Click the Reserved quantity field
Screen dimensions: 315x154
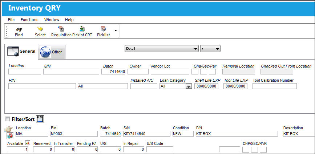[43, 149]
